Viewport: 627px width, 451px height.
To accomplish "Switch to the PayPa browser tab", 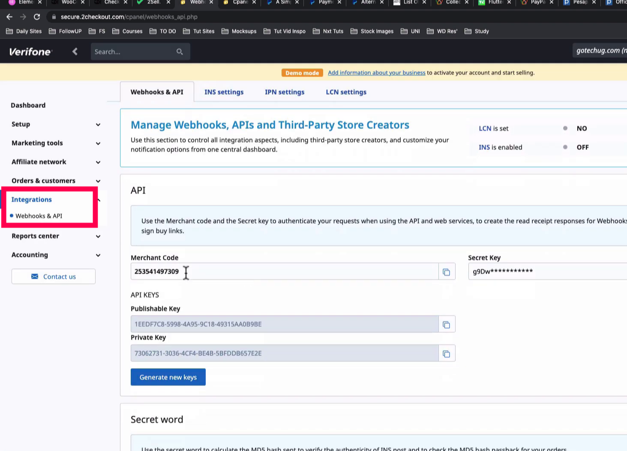I will [x=538, y=2].
